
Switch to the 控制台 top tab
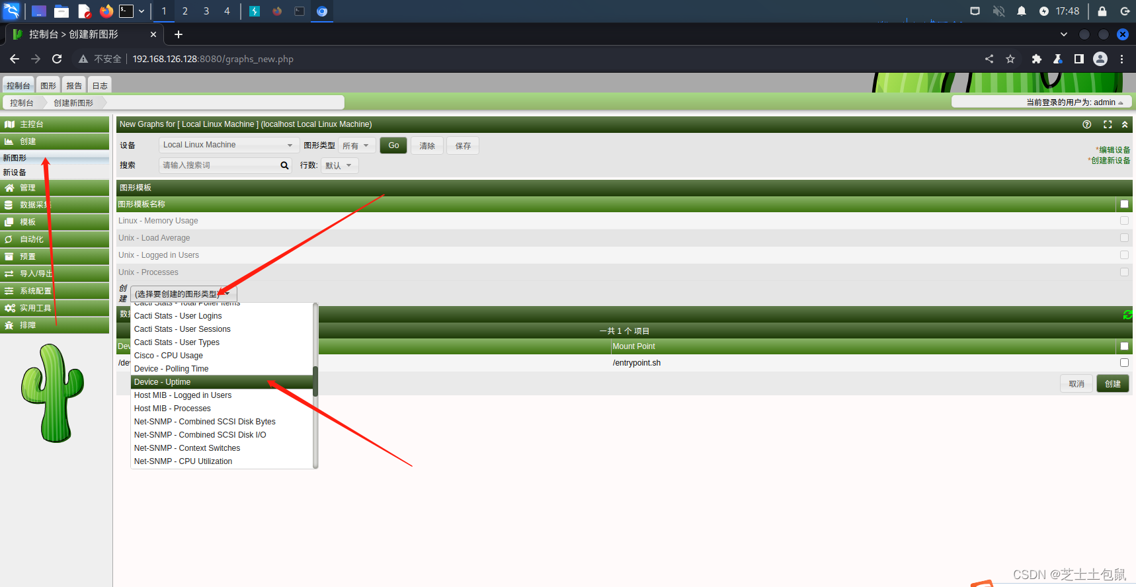point(19,85)
